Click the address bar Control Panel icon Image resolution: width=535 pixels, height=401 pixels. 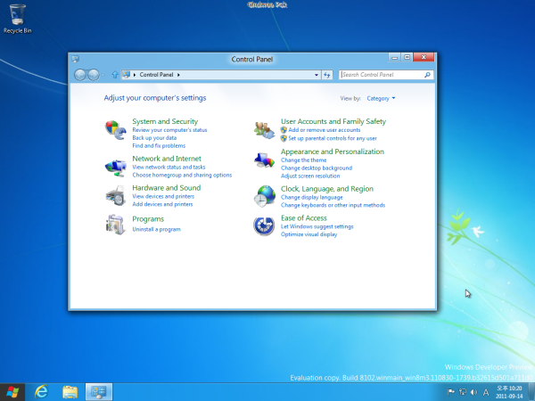coord(127,75)
